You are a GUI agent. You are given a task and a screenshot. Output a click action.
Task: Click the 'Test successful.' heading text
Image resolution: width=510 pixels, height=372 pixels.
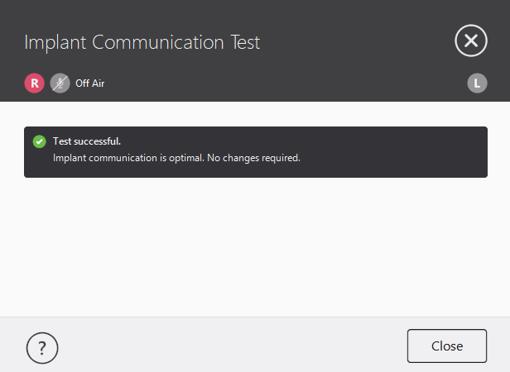[87, 141]
